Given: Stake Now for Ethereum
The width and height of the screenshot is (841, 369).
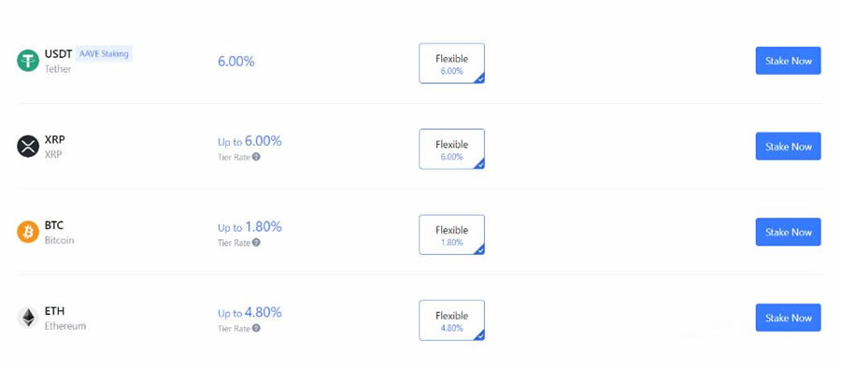Looking at the screenshot, I should click(788, 318).
